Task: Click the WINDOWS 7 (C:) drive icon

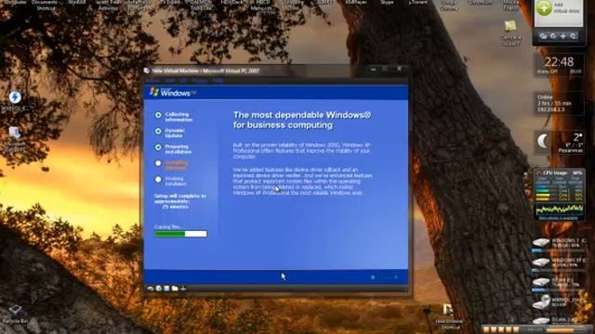Action: 541,243
